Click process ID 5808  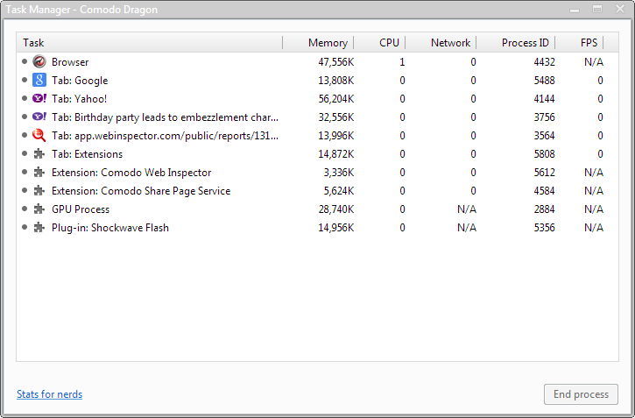pyautogui.click(x=544, y=154)
